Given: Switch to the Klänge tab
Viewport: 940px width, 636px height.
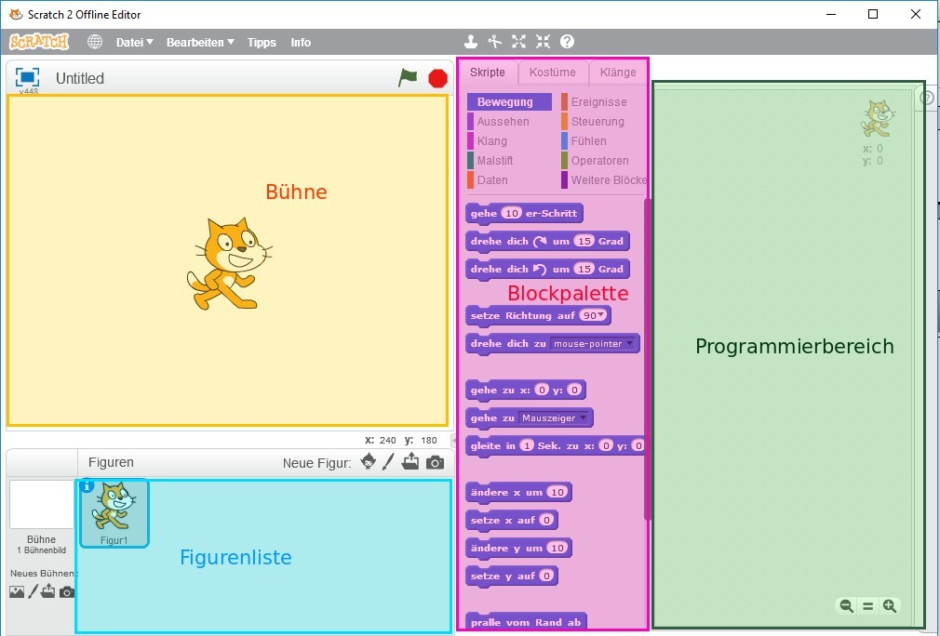Looking at the screenshot, I should 617,73.
